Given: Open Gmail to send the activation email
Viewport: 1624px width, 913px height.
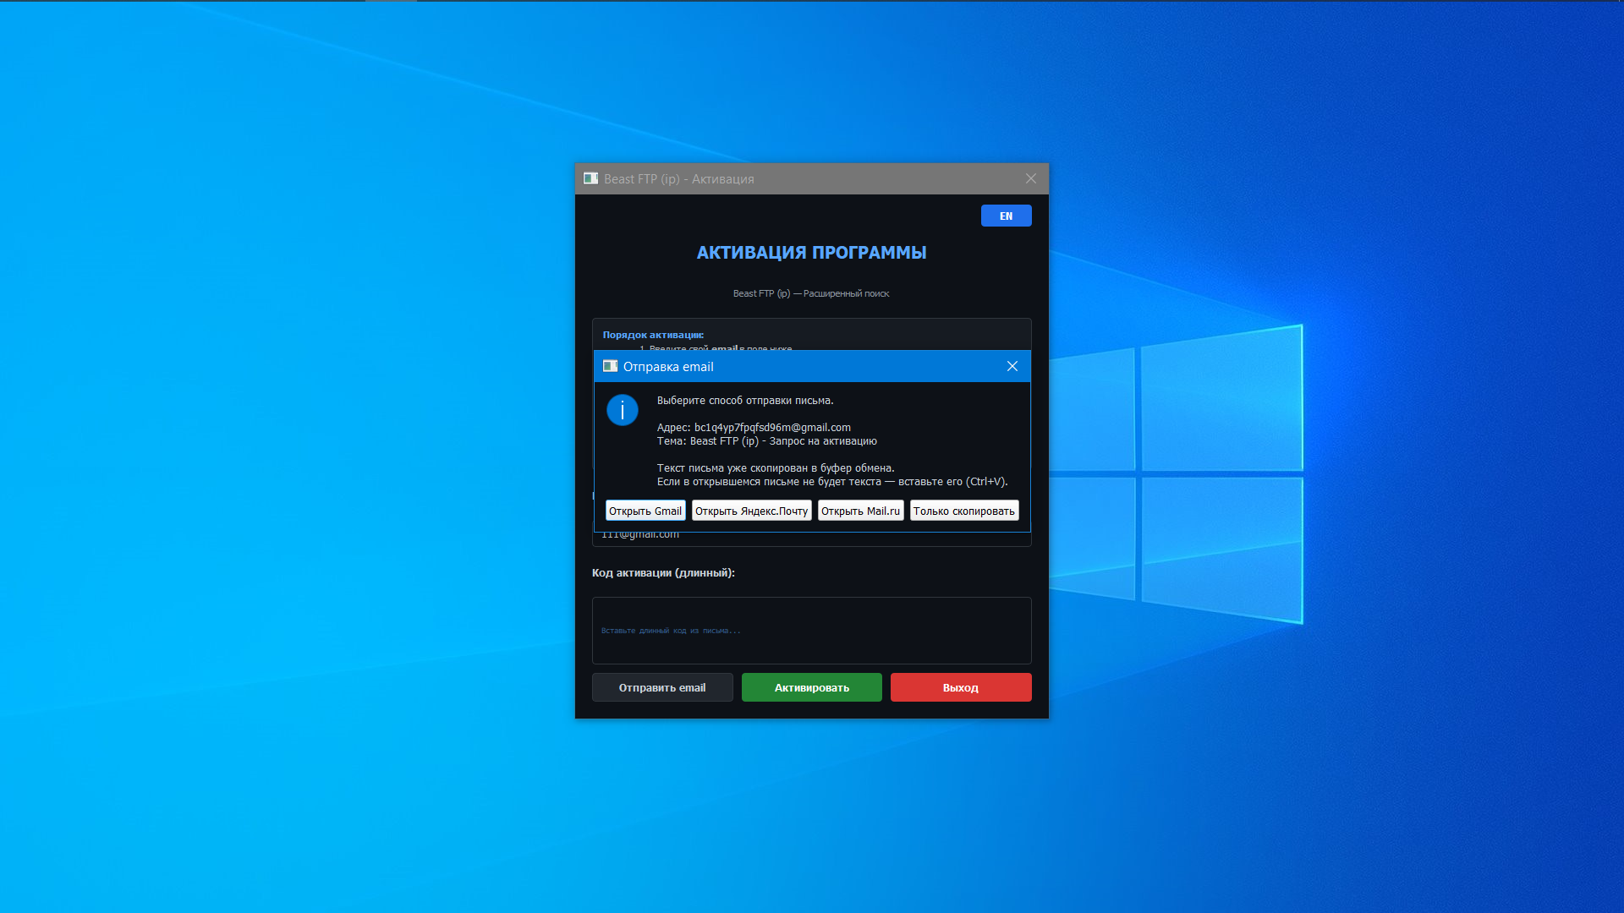Looking at the screenshot, I should (x=645, y=511).
